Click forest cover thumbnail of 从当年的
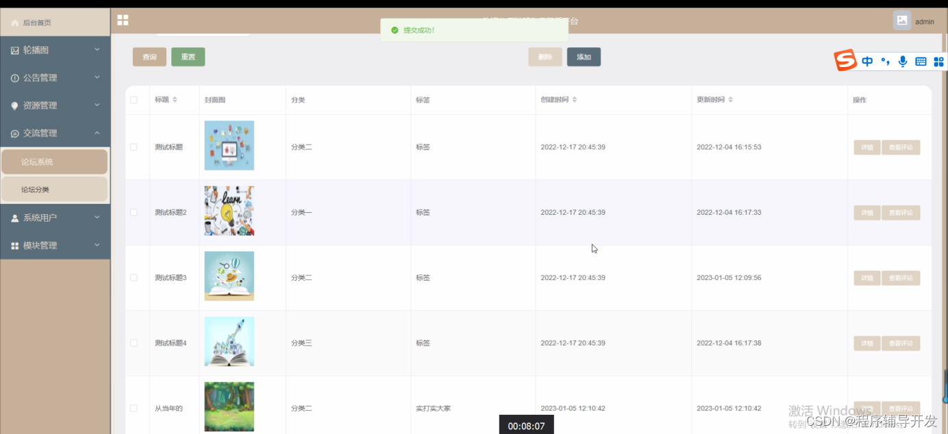 tap(229, 407)
